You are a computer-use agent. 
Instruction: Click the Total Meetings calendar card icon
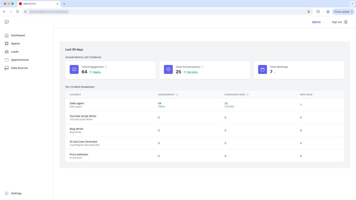(x=263, y=69)
